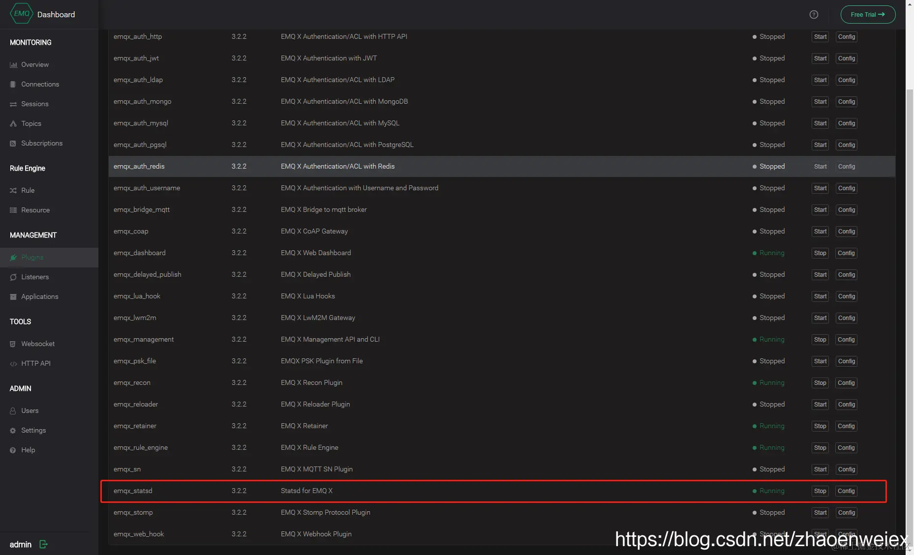Image resolution: width=914 pixels, height=555 pixels.
Task: Click the Listeners sidebar icon
Action: tap(13, 277)
